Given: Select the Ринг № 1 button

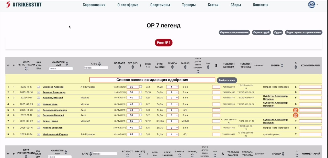Looking at the screenshot, I should [x=164, y=42].
